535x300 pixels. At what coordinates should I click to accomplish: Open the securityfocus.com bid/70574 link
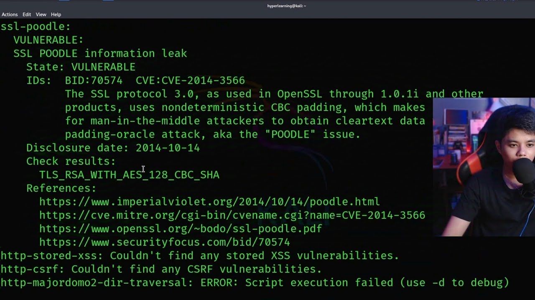(x=164, y=242)
